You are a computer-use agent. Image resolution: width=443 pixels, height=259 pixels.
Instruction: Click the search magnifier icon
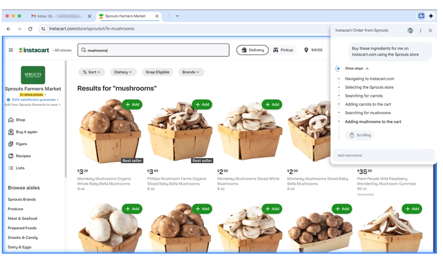(84, 50)
